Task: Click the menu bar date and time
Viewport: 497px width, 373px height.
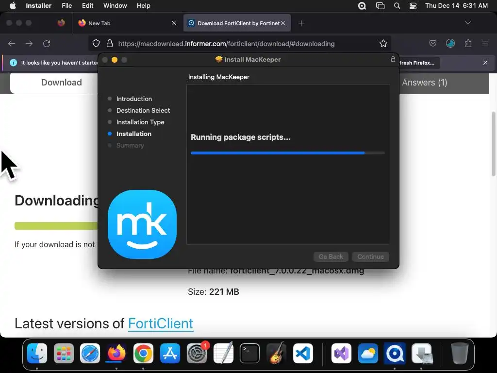Action: (456, 5)
